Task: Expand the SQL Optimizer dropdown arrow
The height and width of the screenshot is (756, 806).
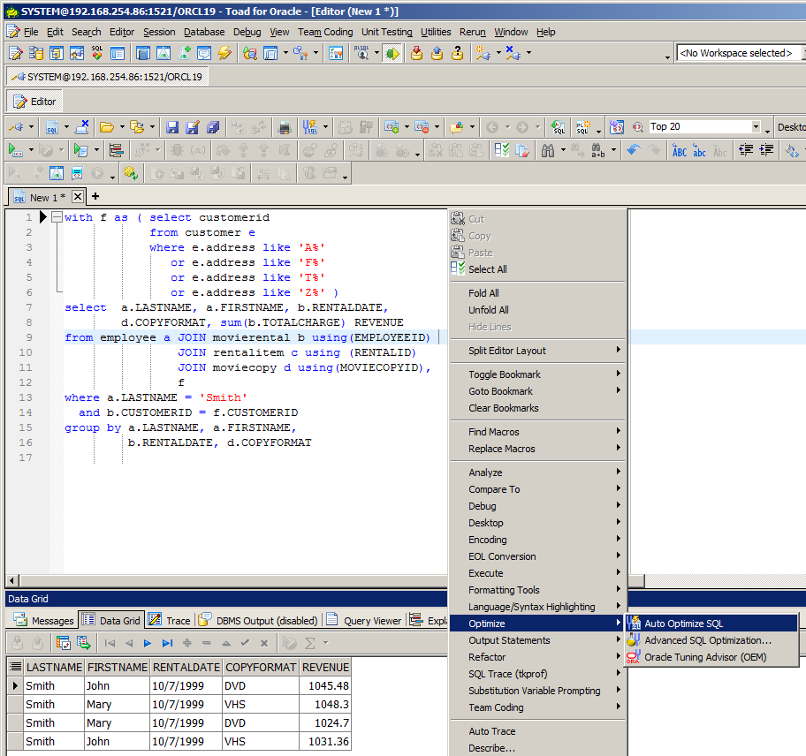Action: [325, 127]
